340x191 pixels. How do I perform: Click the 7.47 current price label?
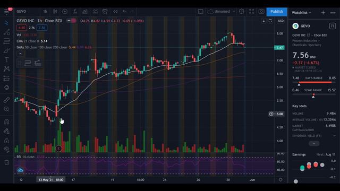tap(279, 47)
